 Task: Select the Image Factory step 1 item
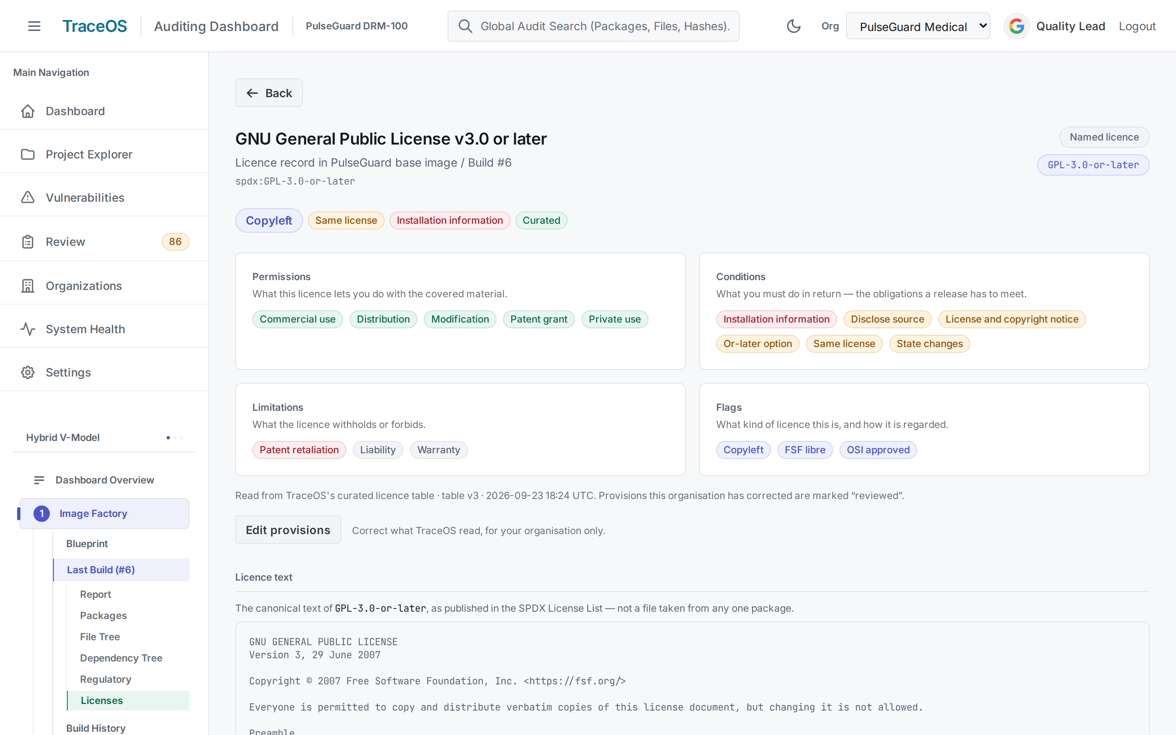tap(105, 513)
